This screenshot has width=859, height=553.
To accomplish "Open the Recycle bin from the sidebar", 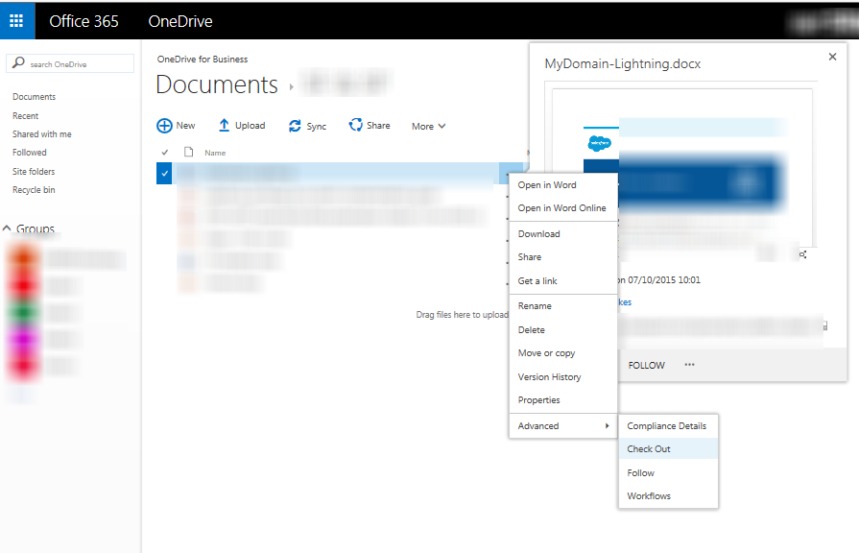I will (x=32, y=189).
